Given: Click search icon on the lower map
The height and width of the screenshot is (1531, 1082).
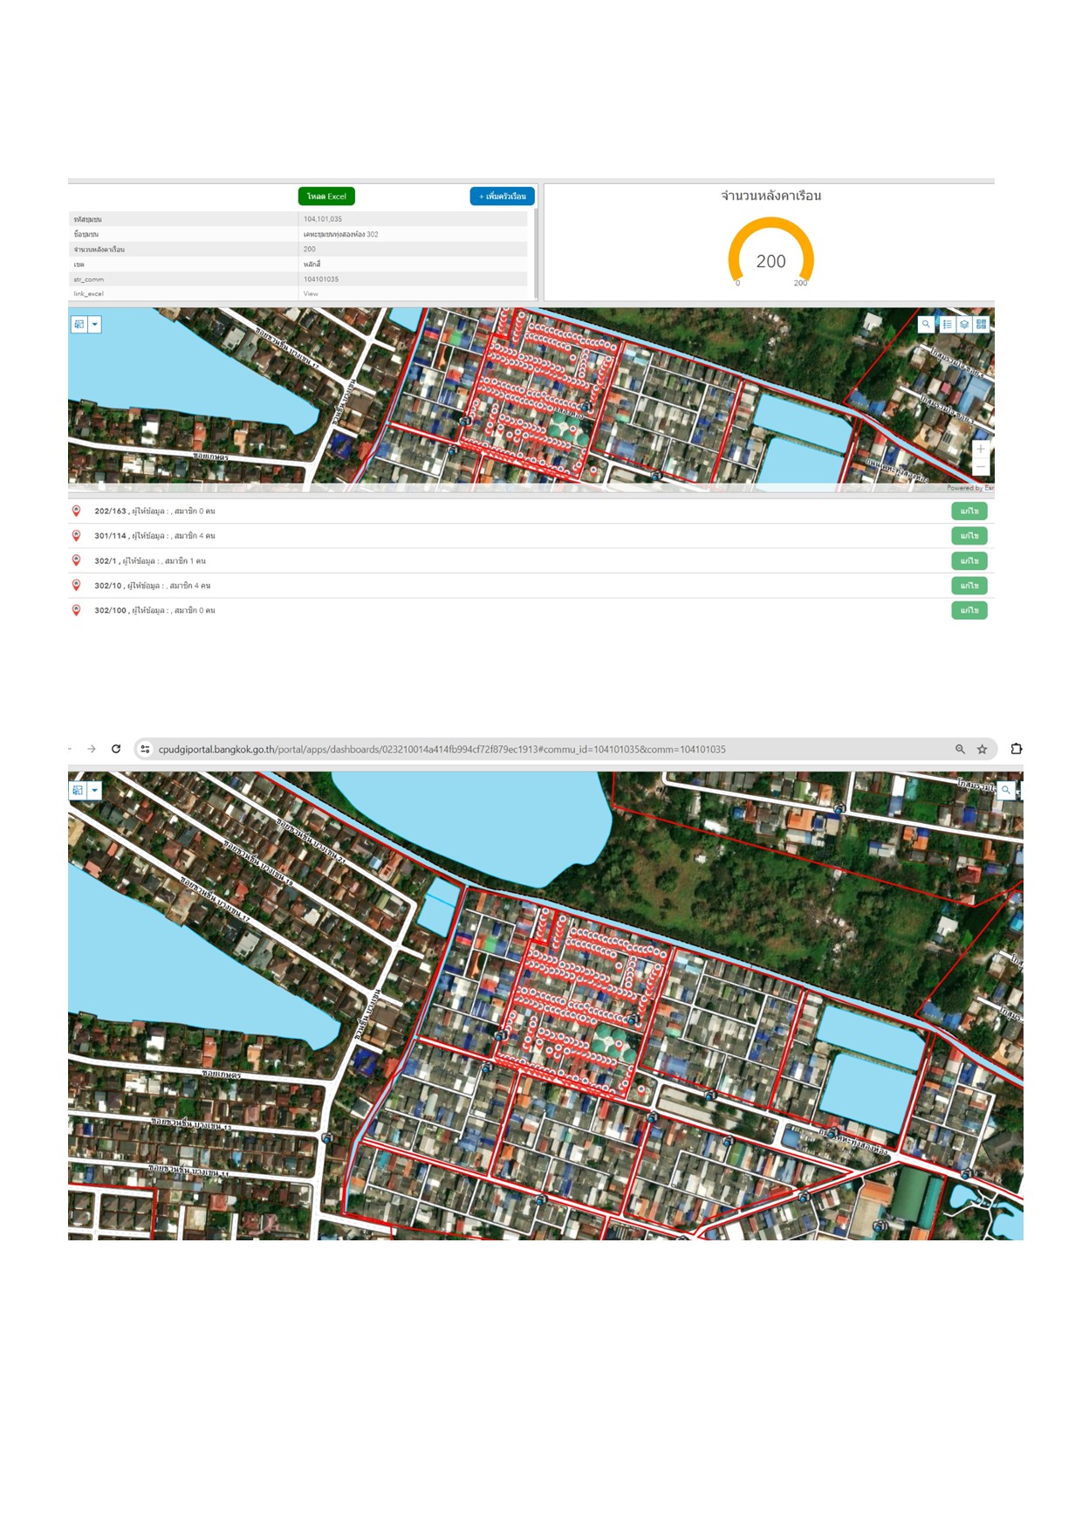Looking at the screenshot, I should 1006,790.
